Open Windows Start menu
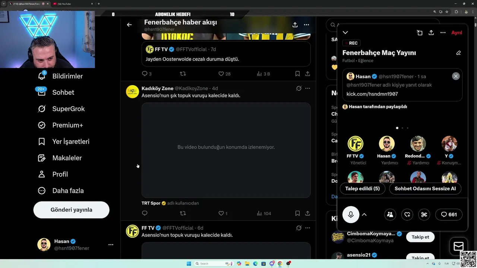Screen dimensions: 477x268 pos(189,264)
